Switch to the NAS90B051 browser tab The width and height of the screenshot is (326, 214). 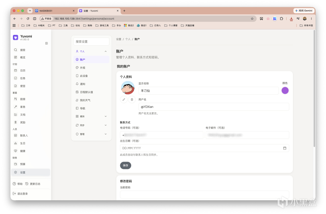tap(55, 11)
